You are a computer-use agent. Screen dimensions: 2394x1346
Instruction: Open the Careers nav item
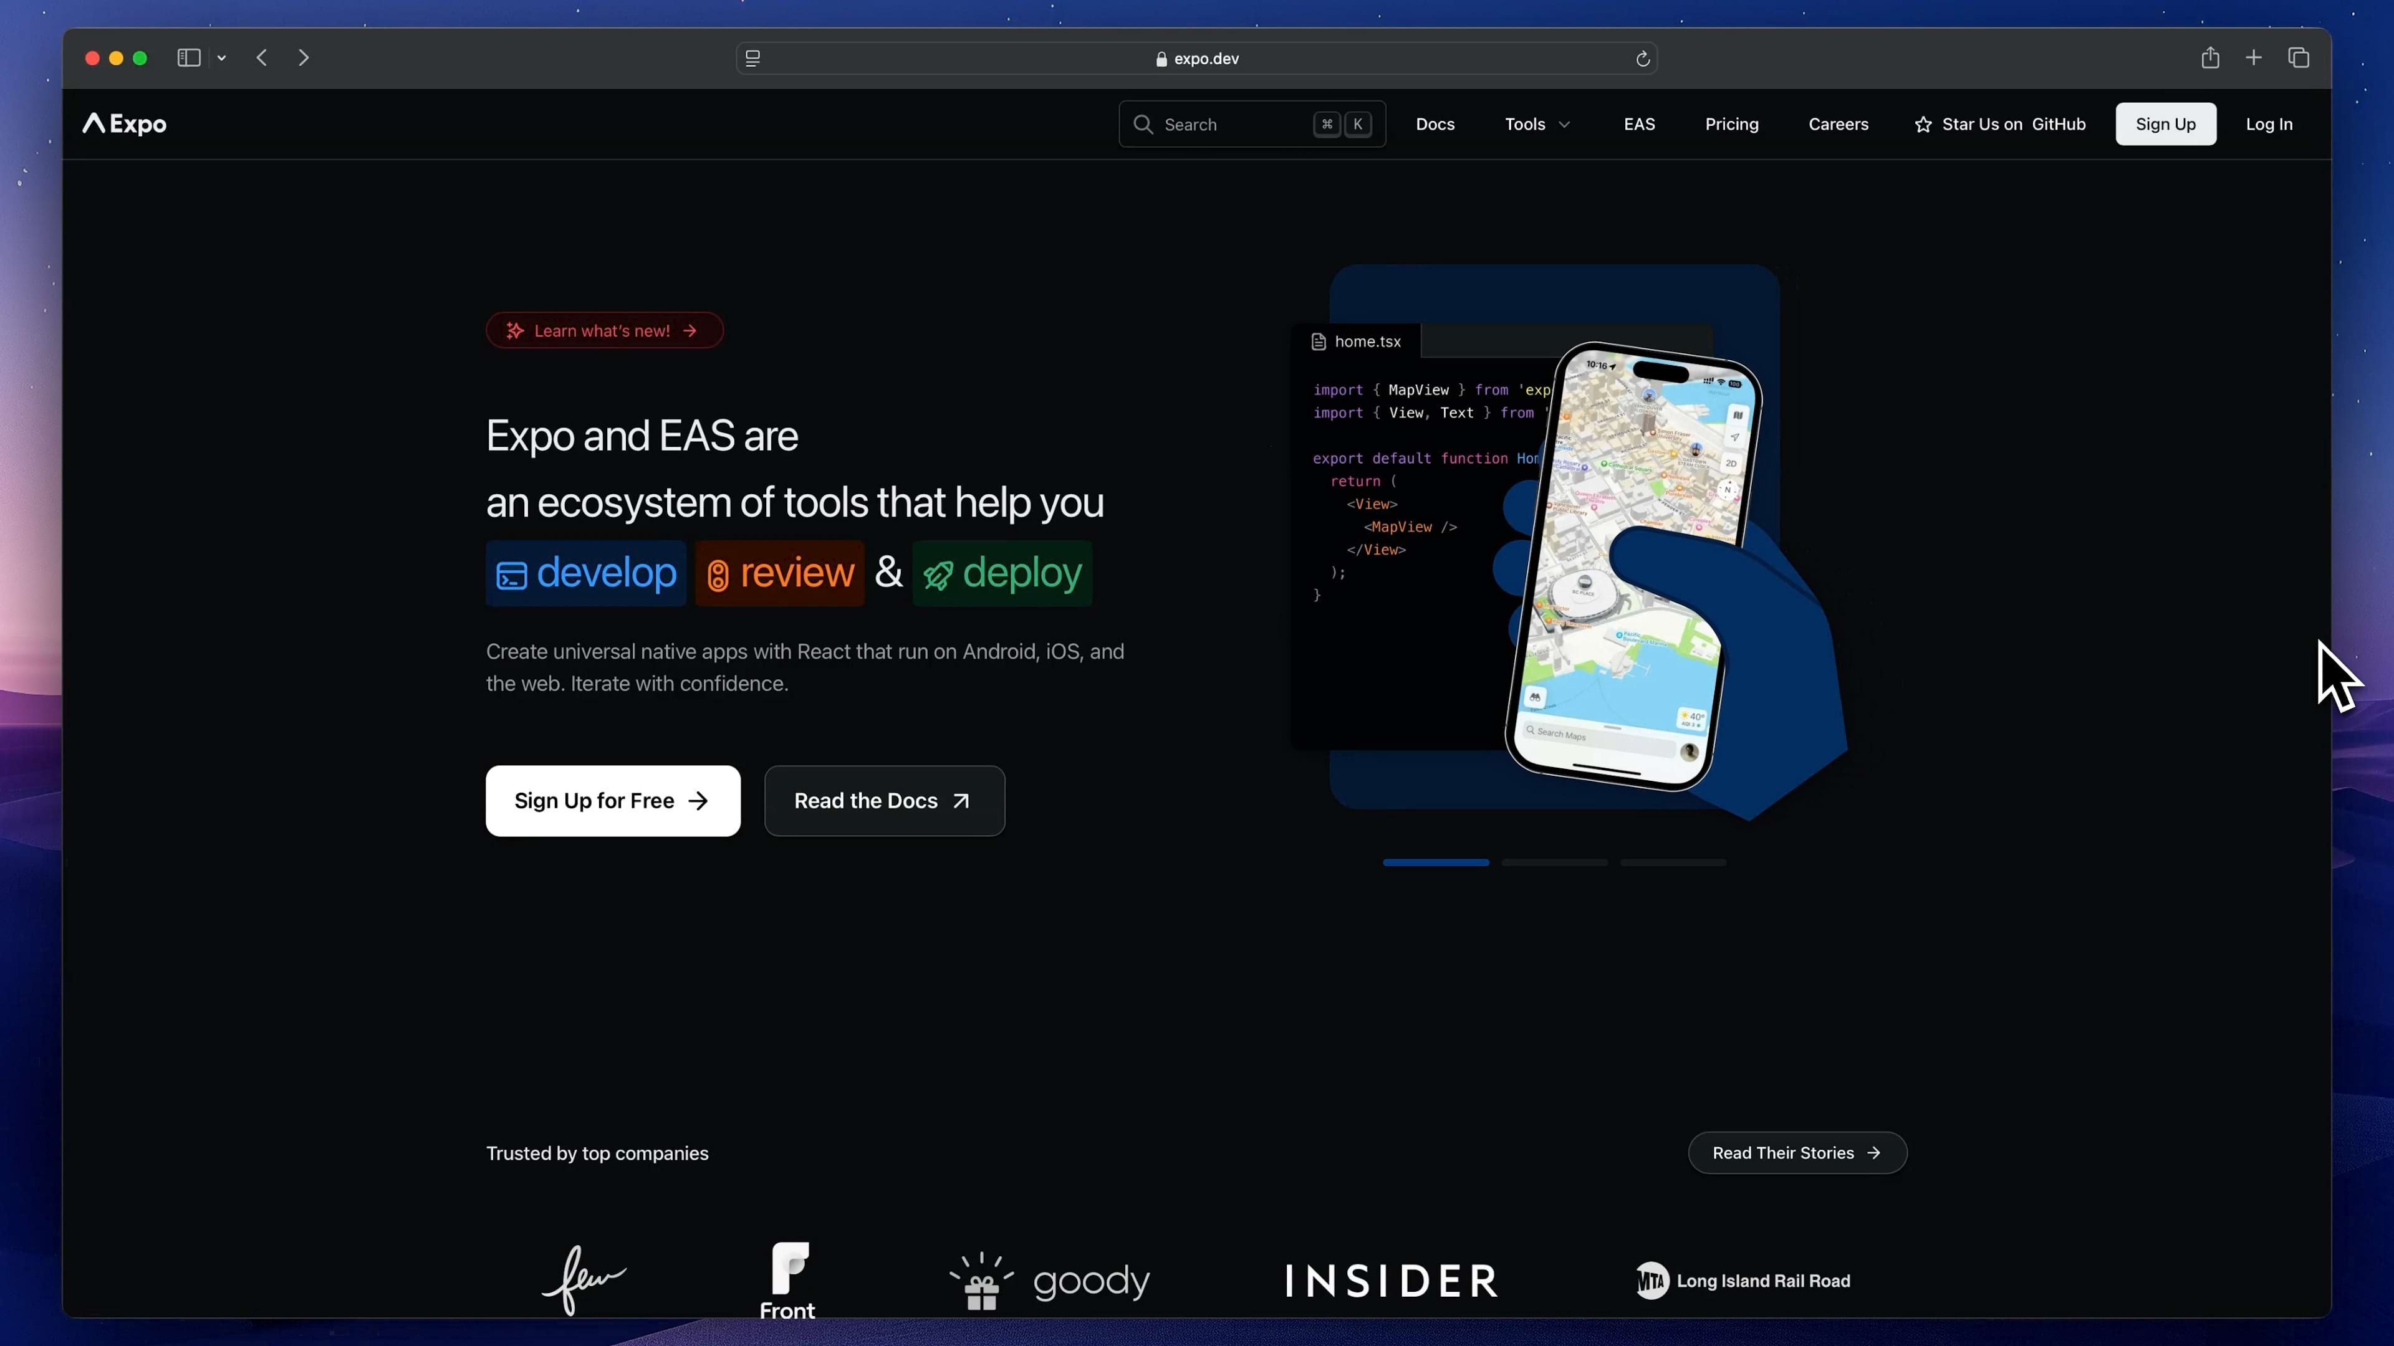click(1839, 123)
